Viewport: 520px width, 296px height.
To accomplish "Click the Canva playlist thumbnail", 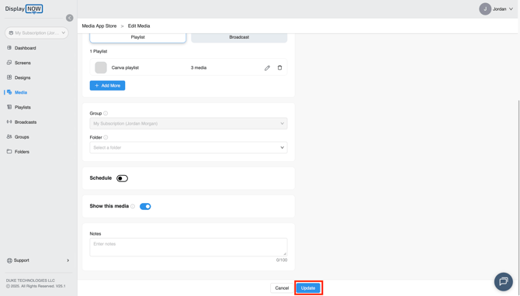I will [101, 67].
